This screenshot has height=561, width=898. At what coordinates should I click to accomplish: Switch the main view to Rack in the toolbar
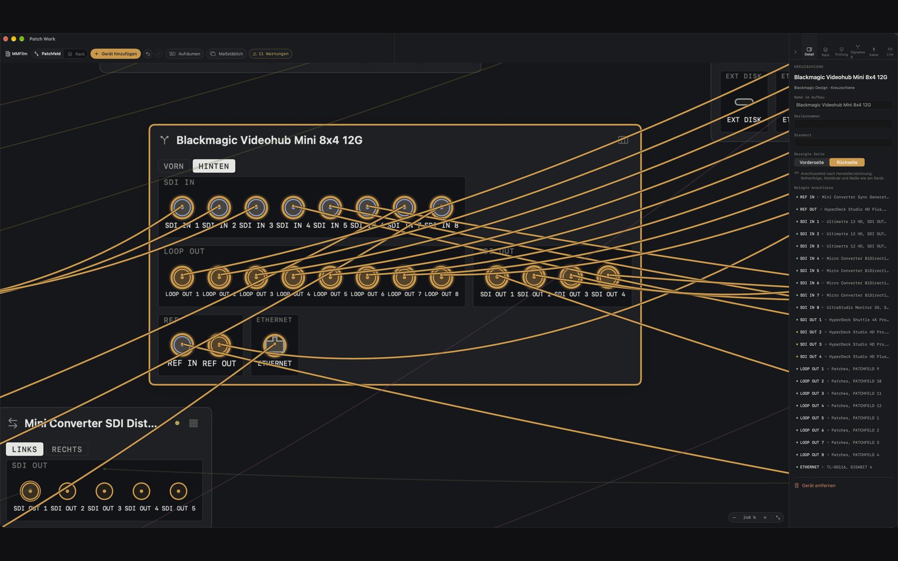pos(76,54)
